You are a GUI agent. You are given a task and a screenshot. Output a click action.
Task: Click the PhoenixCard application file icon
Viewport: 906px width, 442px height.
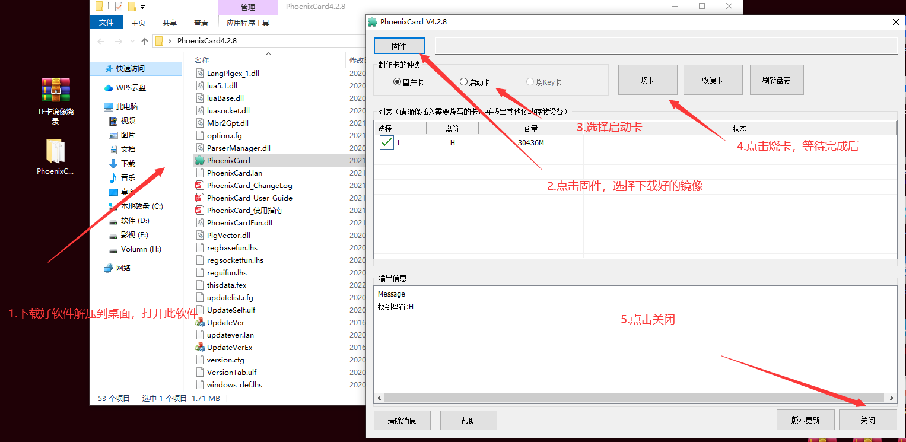(x=200, y=161)
